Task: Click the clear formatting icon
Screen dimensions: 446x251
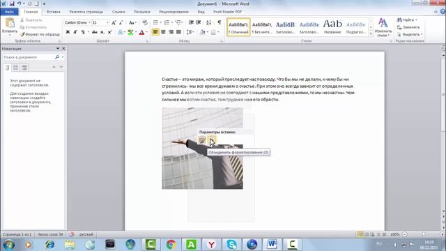Action: pyautogui.click(x=145, y=22)
